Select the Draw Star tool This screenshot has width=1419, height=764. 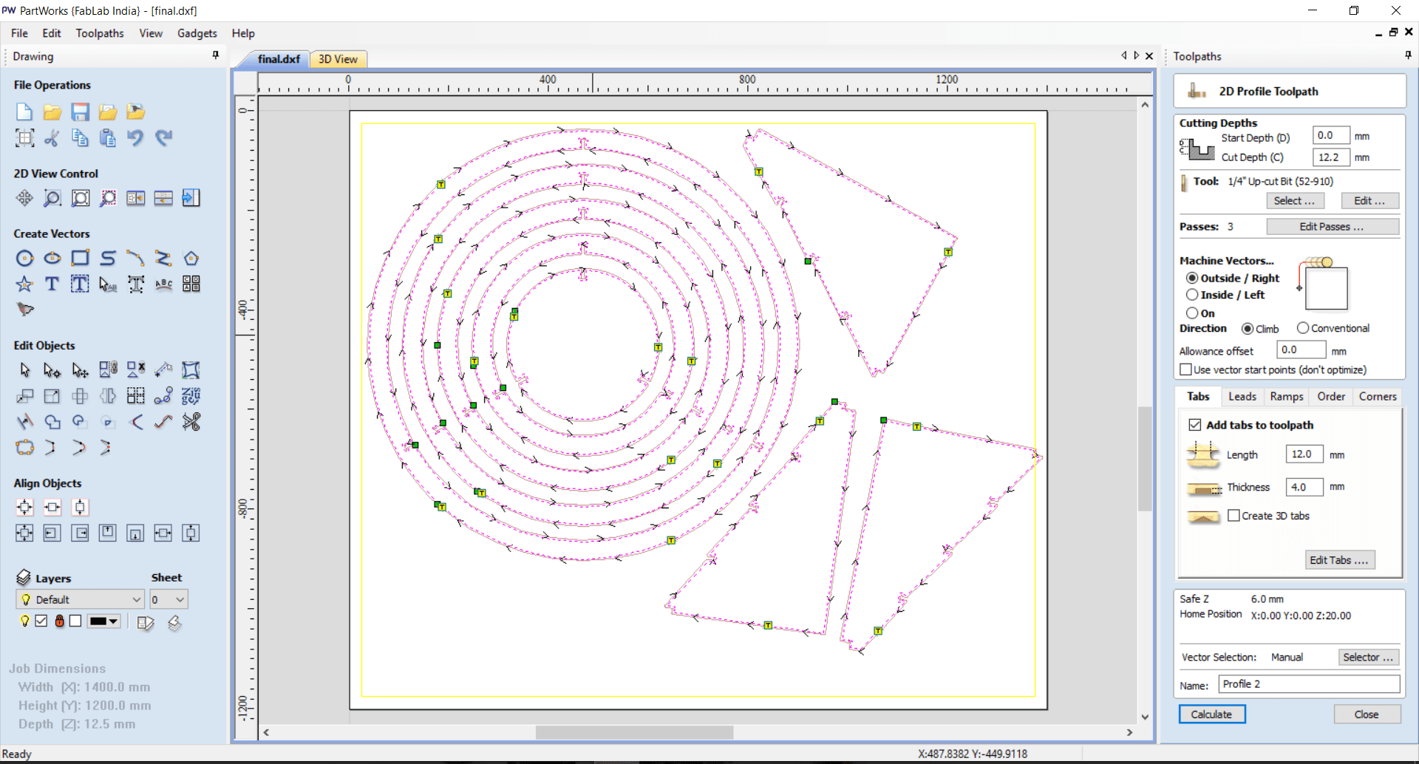pos(24,284)
